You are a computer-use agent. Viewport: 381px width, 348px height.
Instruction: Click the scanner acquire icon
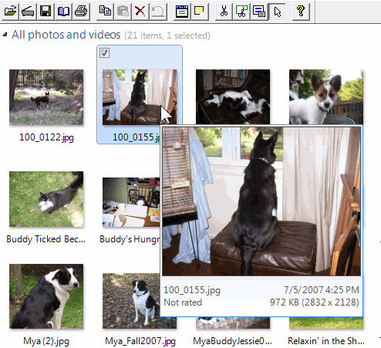(x=28, y=12)
